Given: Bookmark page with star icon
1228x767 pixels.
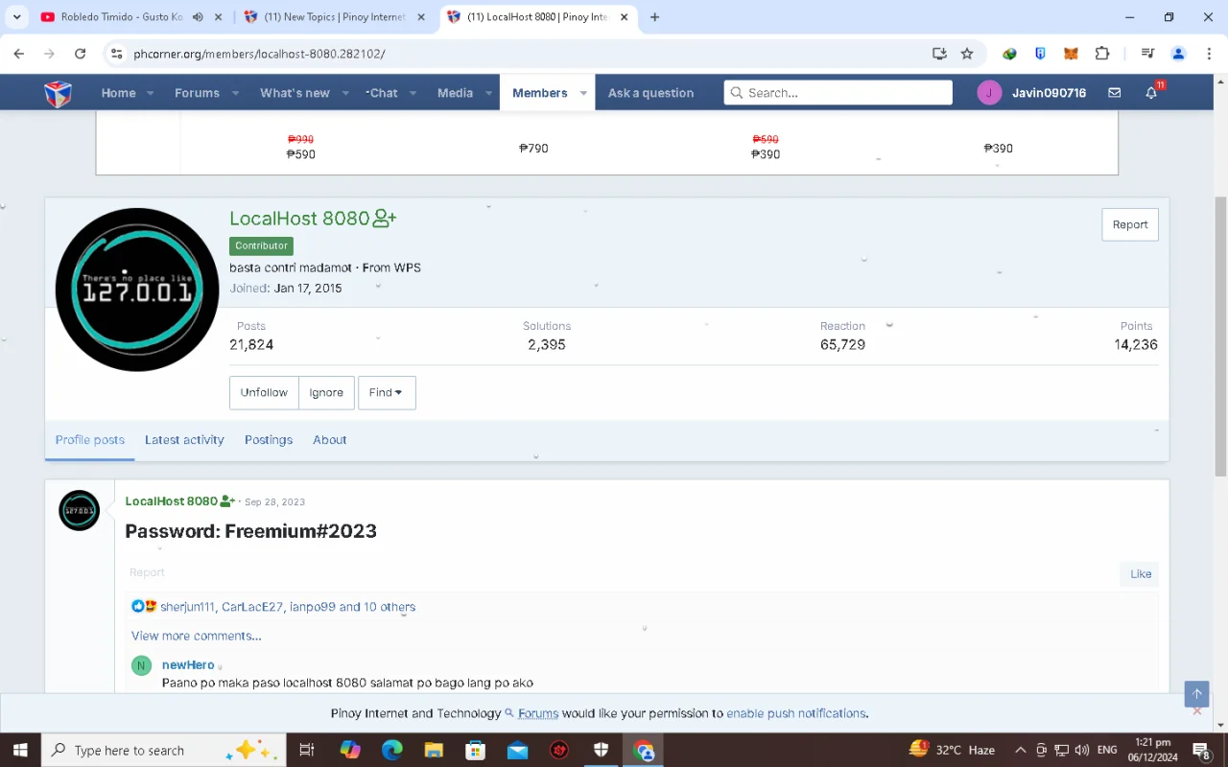Looking at the screenshot, I should coord(967,54).
